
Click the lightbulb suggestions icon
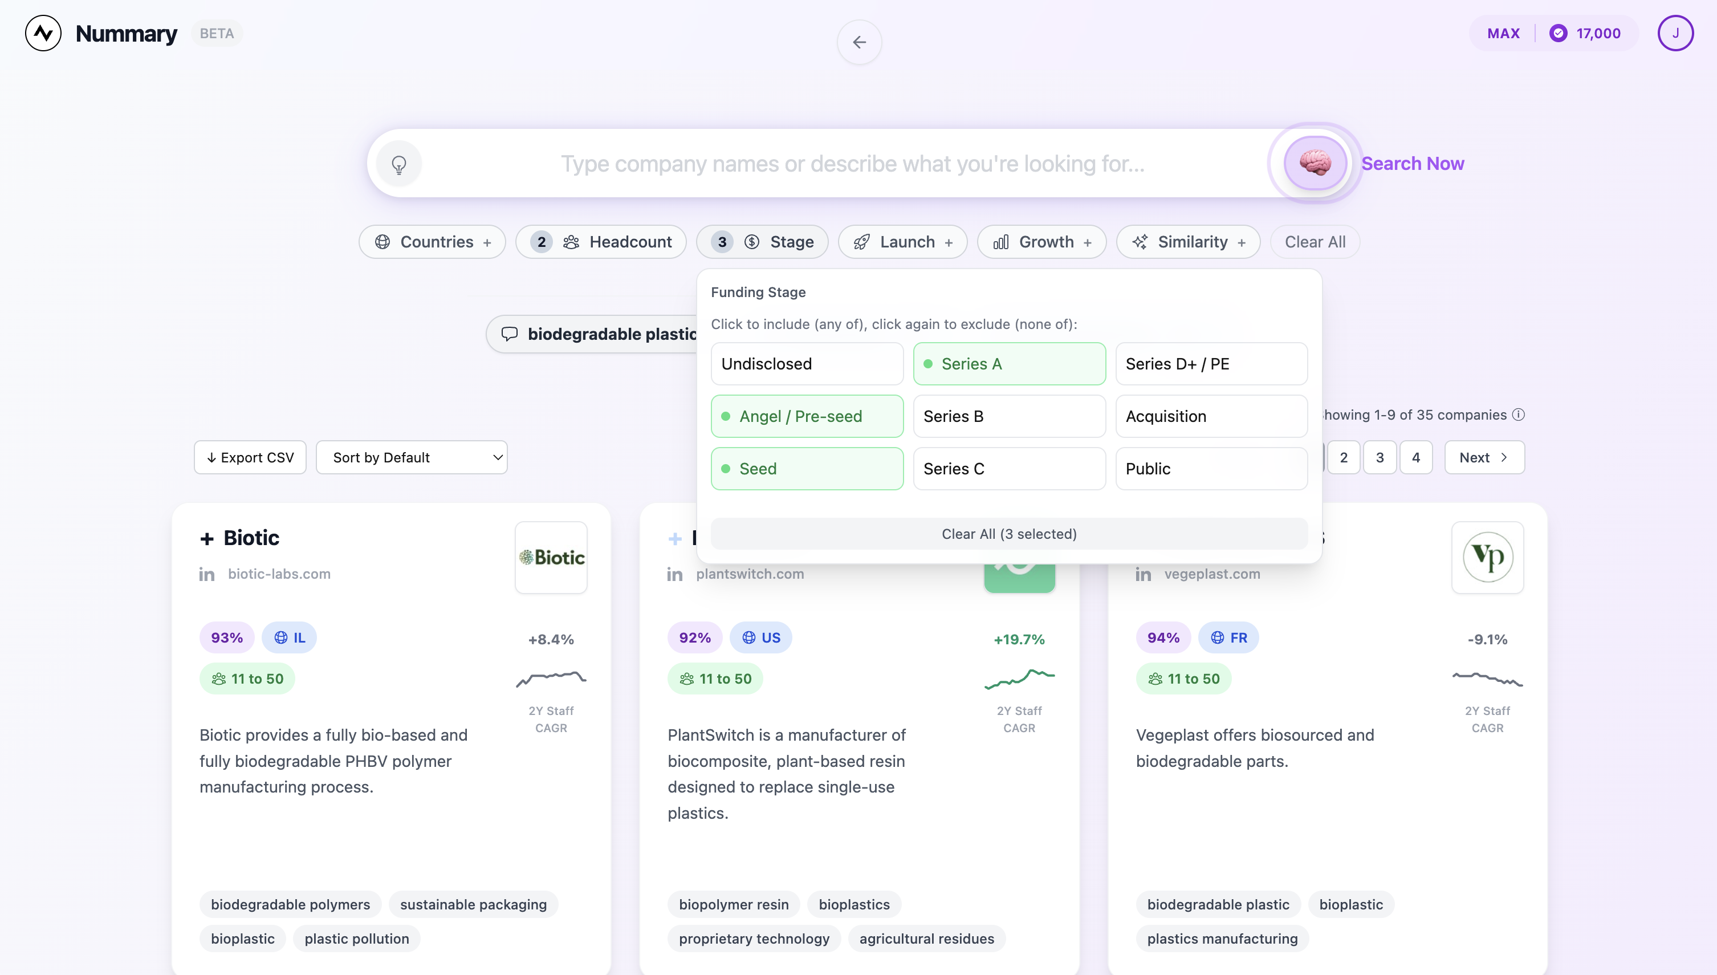pos(399,164)
